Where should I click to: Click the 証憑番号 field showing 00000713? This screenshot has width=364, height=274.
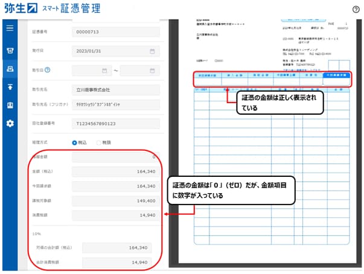coord(115,31)
